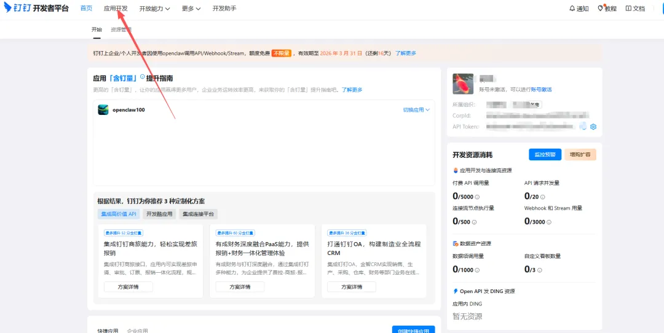Select the 快捷应用 tab at bottom
Viewport: 664px width, 333px height.
108,331
